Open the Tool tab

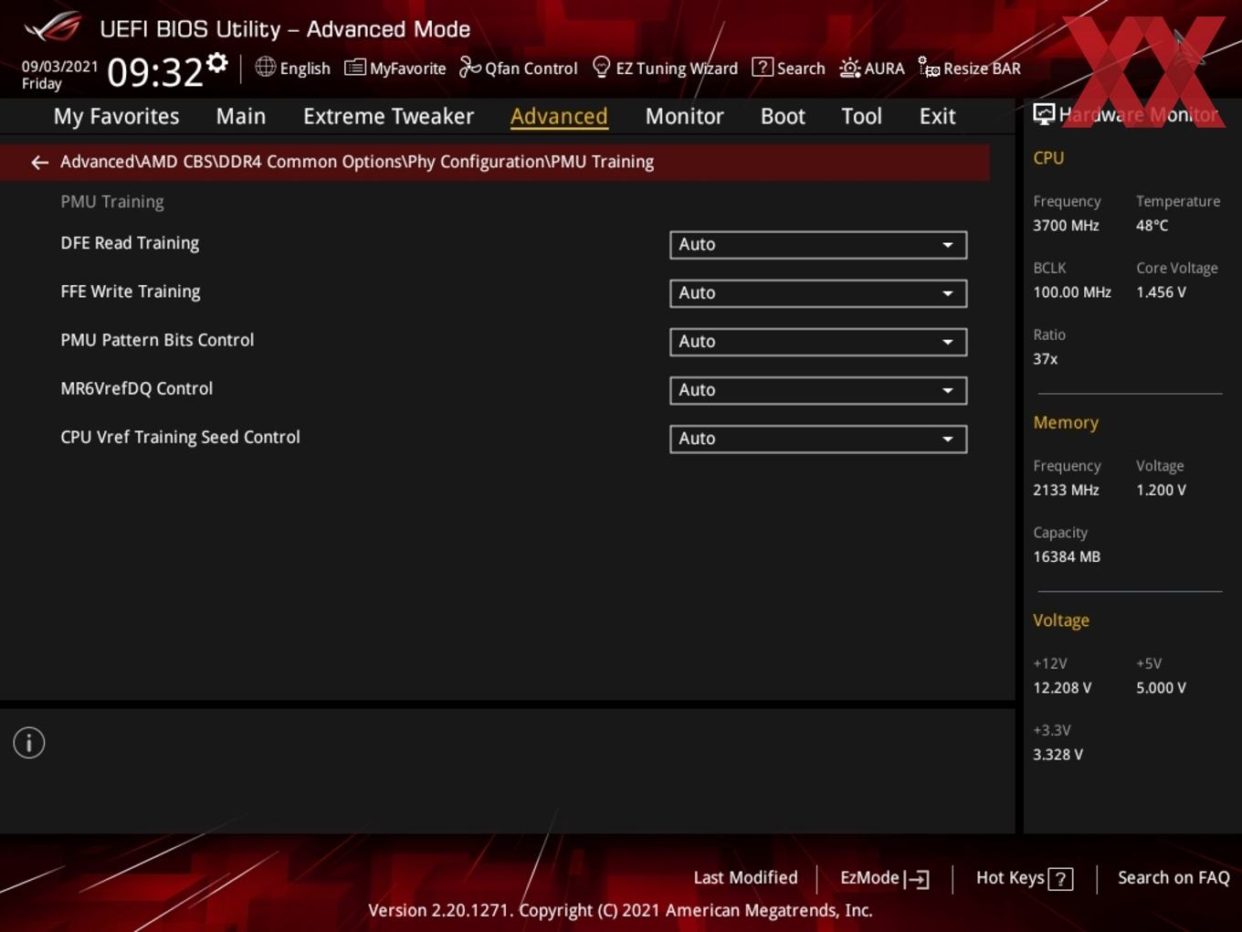point(861,116)
